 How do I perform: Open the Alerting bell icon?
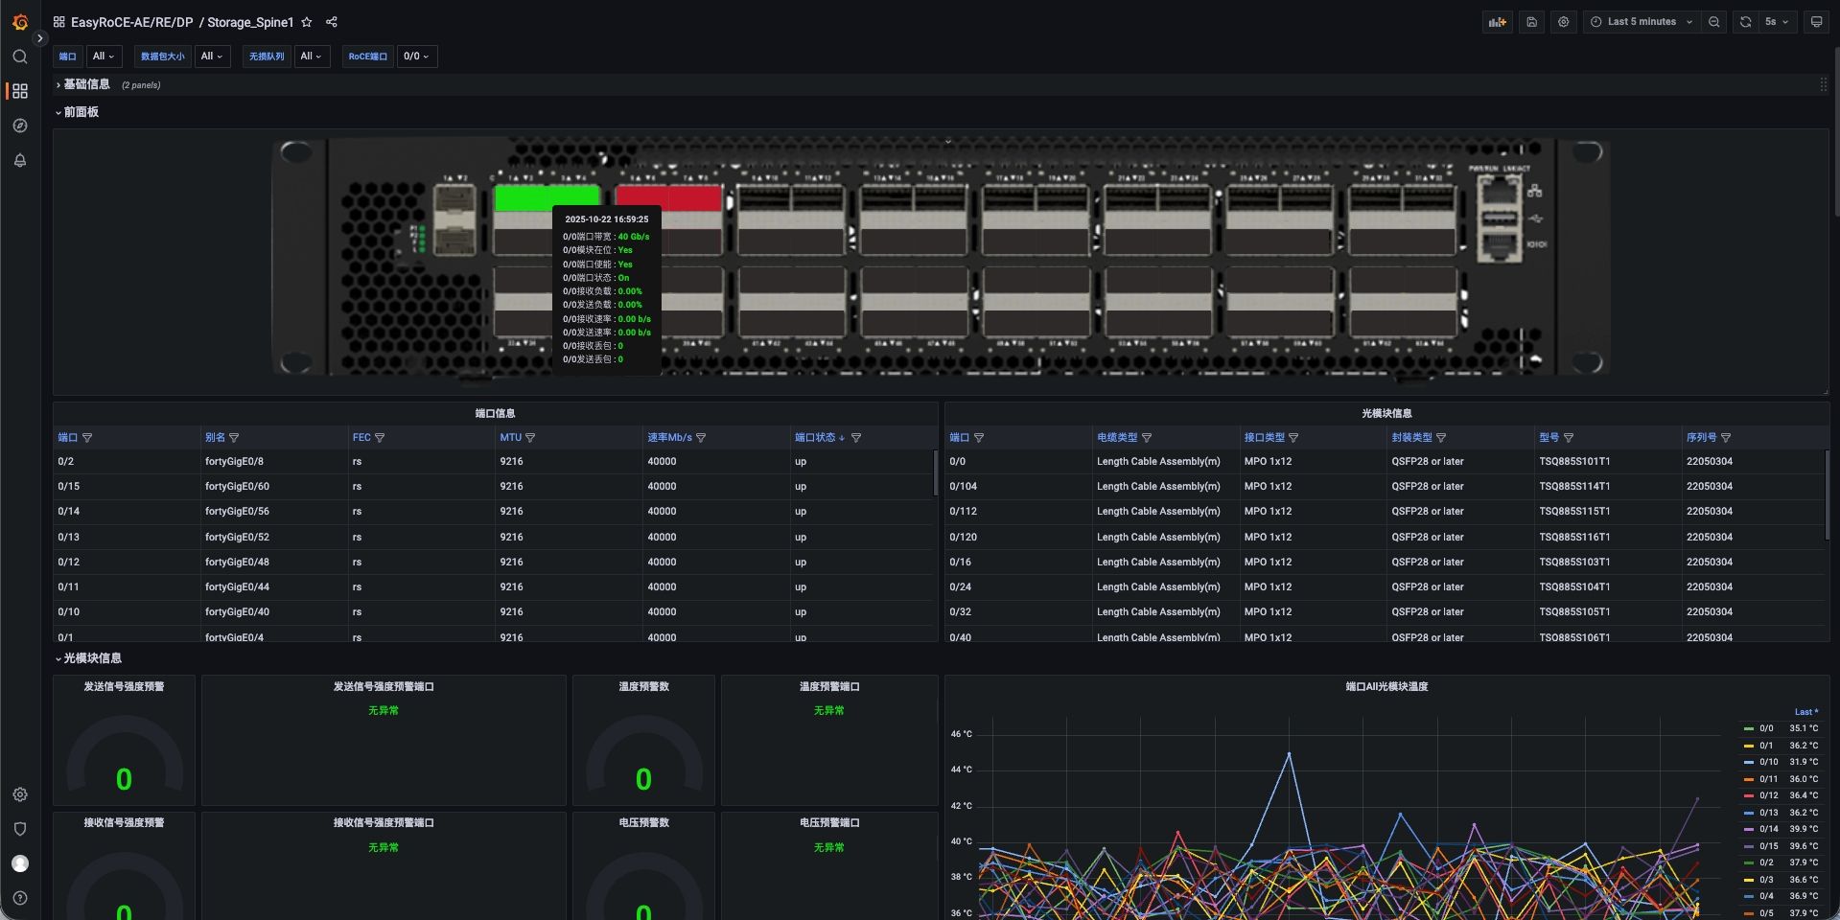tap(20, 160)
